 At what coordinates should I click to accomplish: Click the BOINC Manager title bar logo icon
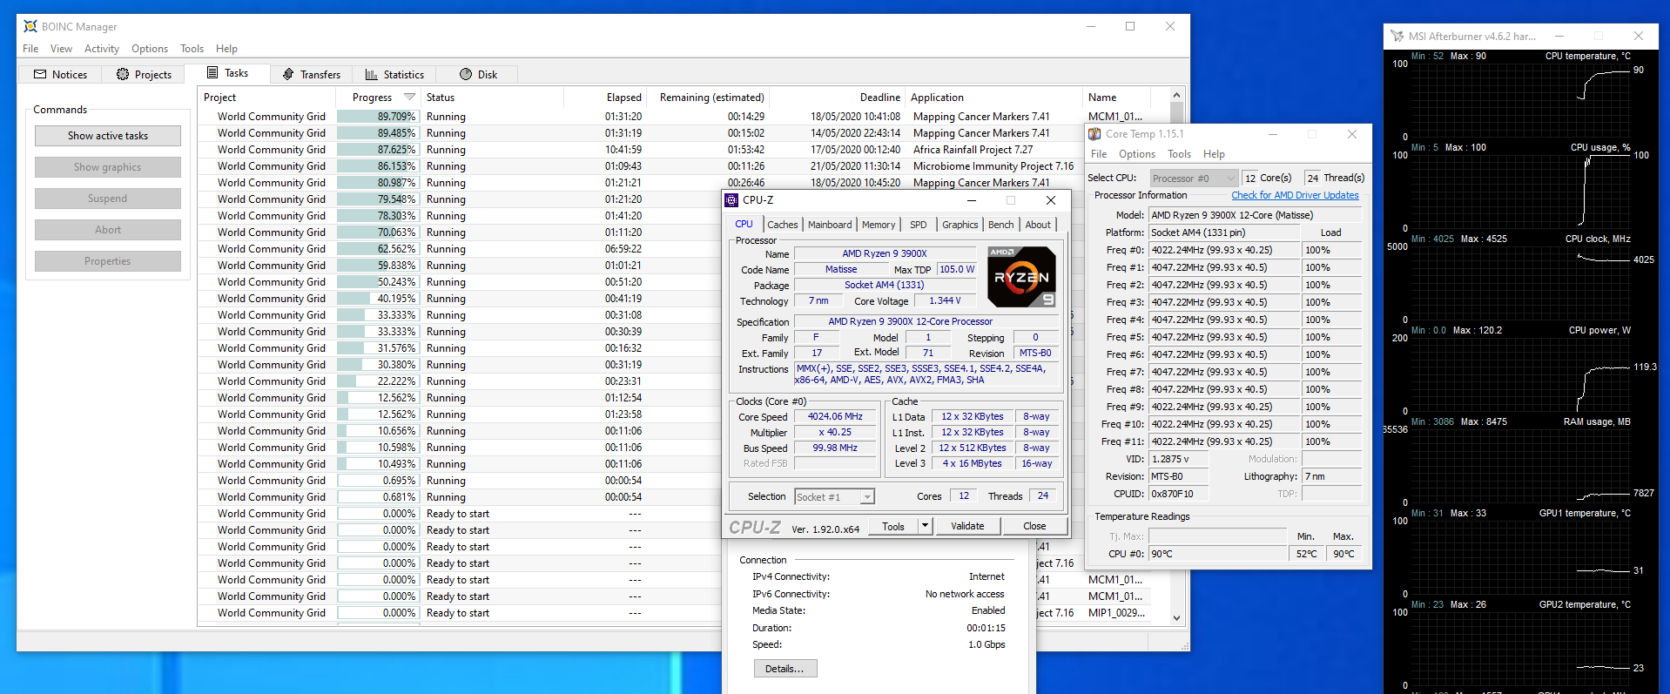point(30,26)
